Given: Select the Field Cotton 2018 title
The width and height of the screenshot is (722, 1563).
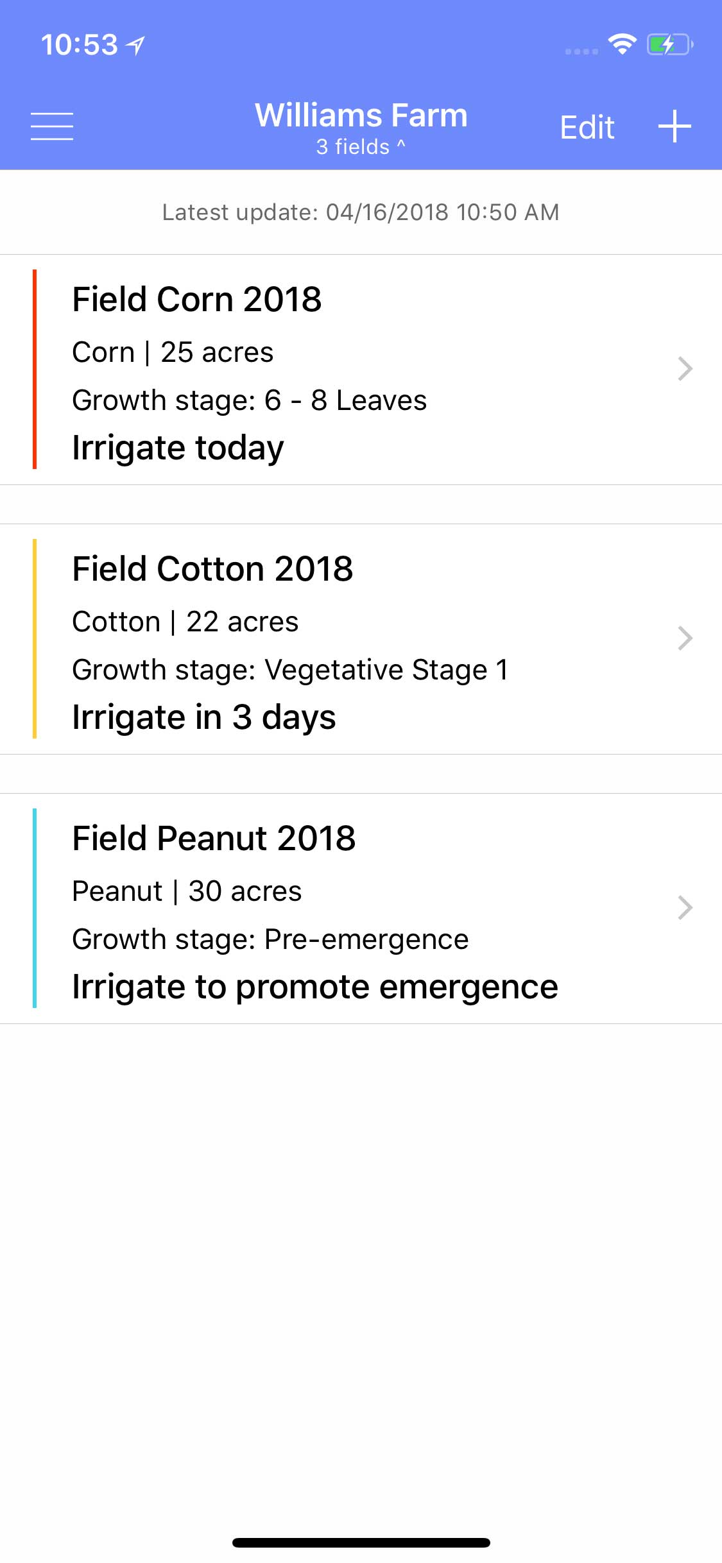Looking at the screenshot, I should 212,569.
